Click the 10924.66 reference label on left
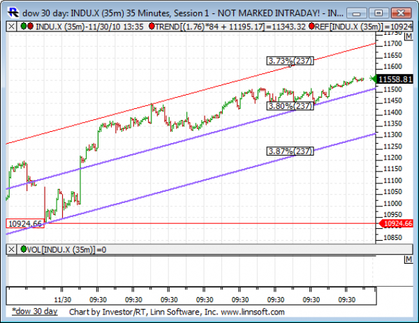Screen dimensions: 419x323 click(25, 223)
